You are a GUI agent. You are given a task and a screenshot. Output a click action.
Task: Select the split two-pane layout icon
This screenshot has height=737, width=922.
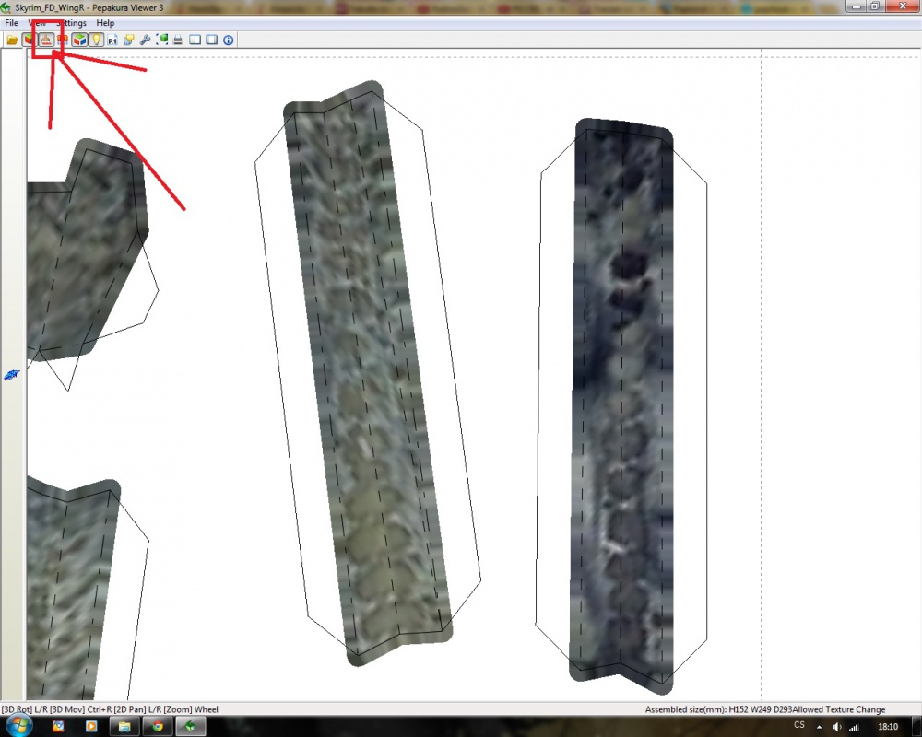(195, 40)
